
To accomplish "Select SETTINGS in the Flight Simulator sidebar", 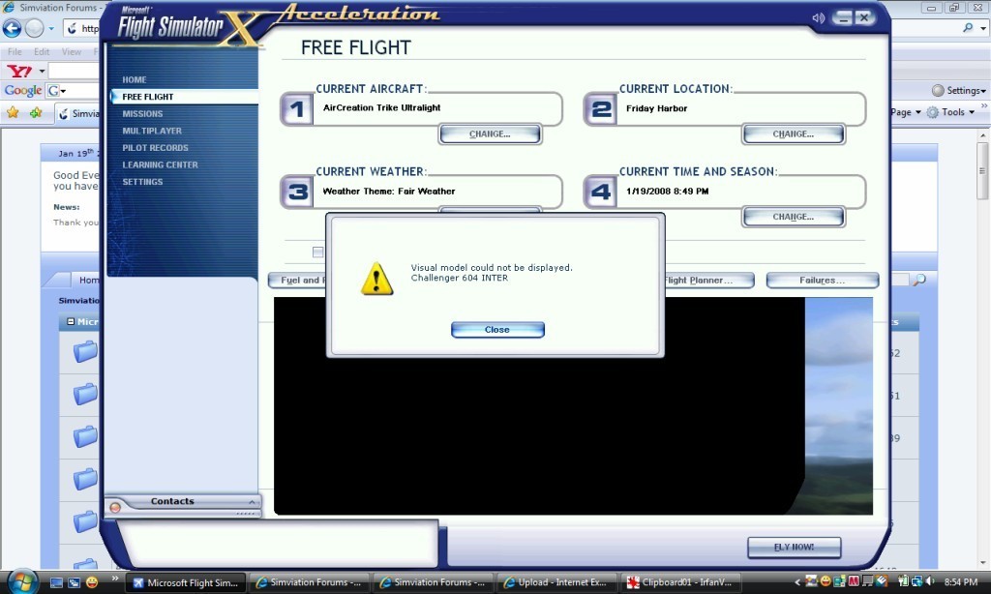I will click(x=142, y=182).
